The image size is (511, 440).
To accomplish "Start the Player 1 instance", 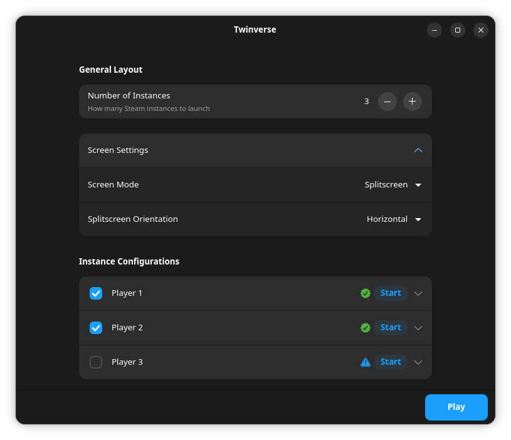I will coord(391,293).
